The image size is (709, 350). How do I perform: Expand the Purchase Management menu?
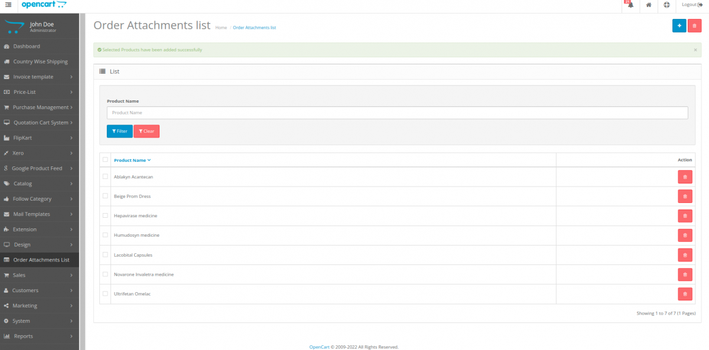[35, 107]
